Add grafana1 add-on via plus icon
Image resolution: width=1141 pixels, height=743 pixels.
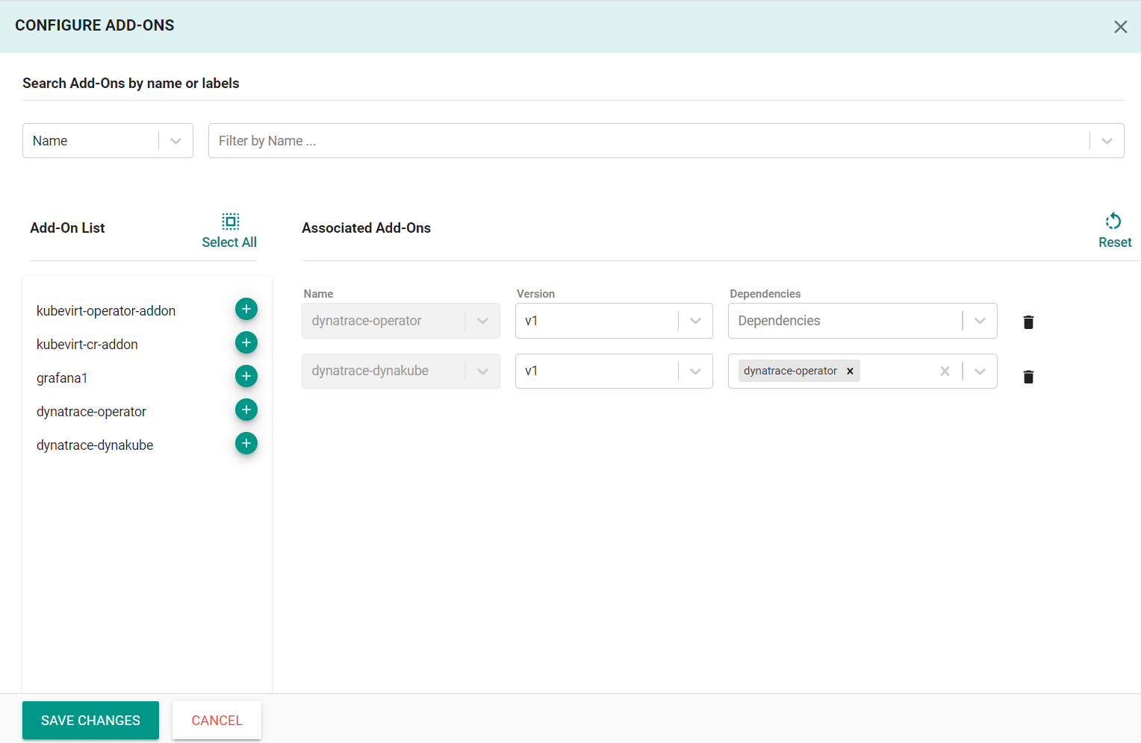[x=246, y=376]
